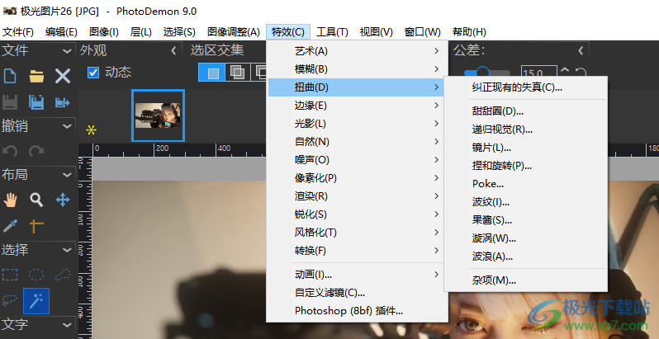This screenshot has width=659, height=339.
Task: Choose replace selection mode icon
Action: pos(211,73)
